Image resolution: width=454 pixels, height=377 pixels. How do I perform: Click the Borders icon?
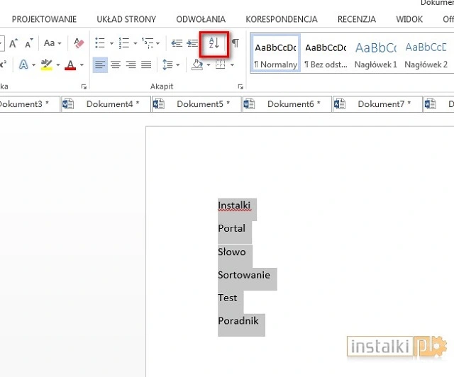pos(221,64)
